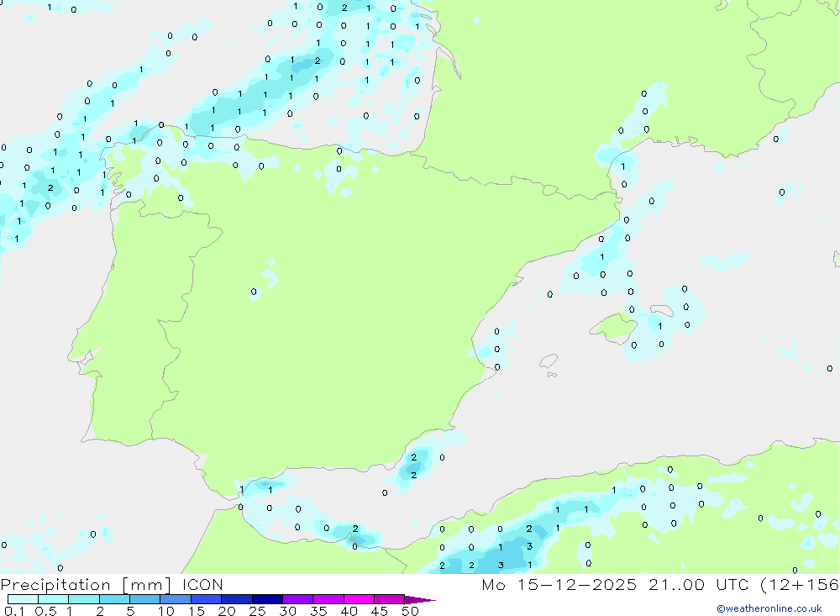Image resolution: width=840 pixels, height=616 pixels.
Task: Select the above-50 mm arrow tip of legend
Action: pos(419,599)
